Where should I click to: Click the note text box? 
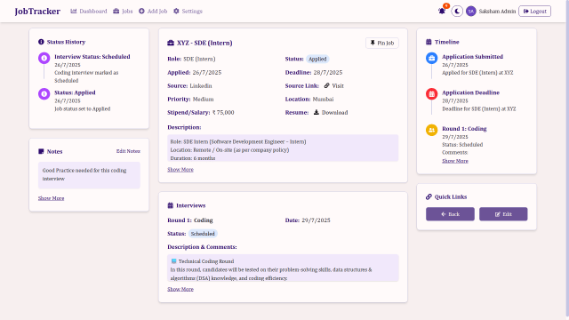click(x=89, y=175)
